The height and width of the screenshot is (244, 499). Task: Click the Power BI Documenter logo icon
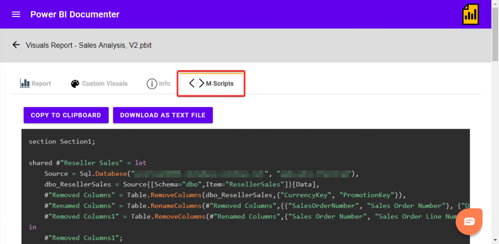tap(471, 14)
